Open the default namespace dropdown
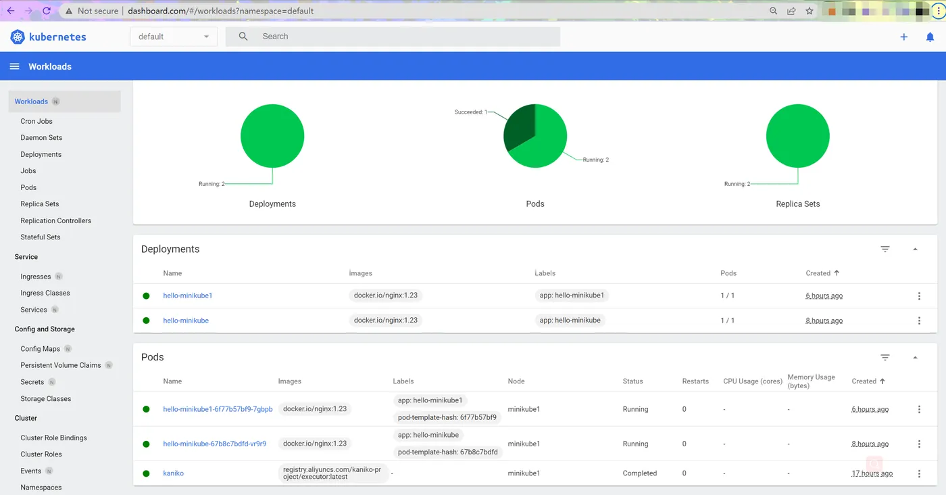This screenshot has height=495, width=946. click(x=174, y=37)
